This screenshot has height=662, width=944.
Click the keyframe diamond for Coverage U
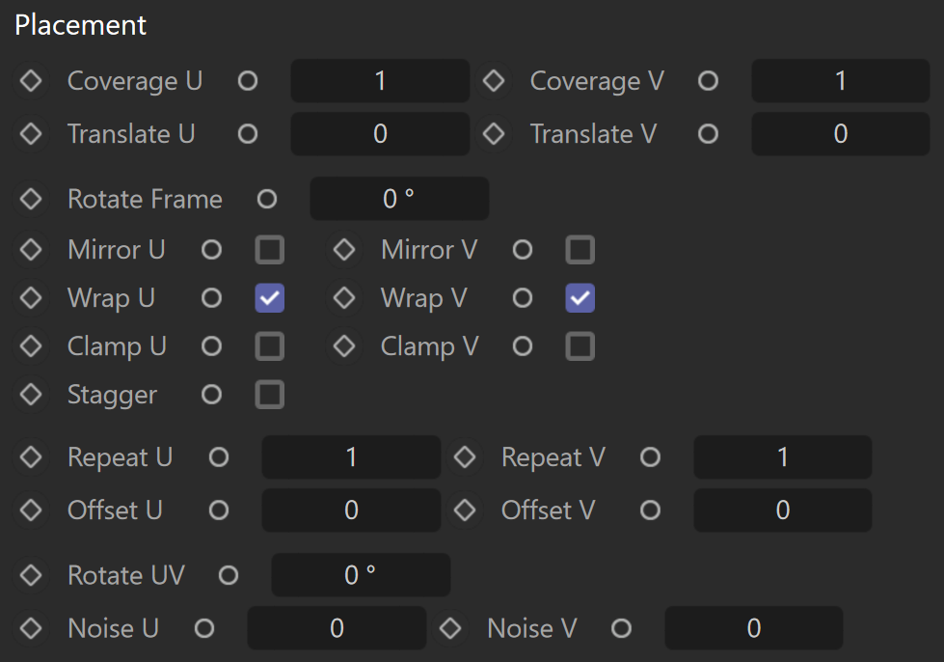[31, 81]
